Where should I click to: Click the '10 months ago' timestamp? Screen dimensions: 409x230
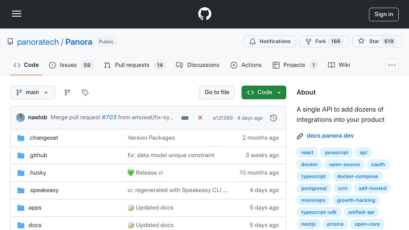pos(259,172)
